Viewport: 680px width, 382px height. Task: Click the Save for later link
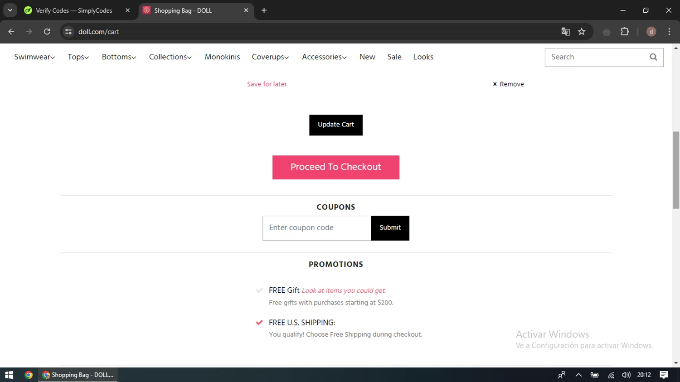[267, 84]
